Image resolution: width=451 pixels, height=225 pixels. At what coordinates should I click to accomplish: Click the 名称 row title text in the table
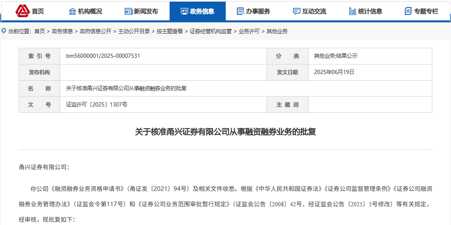(126, 88)
